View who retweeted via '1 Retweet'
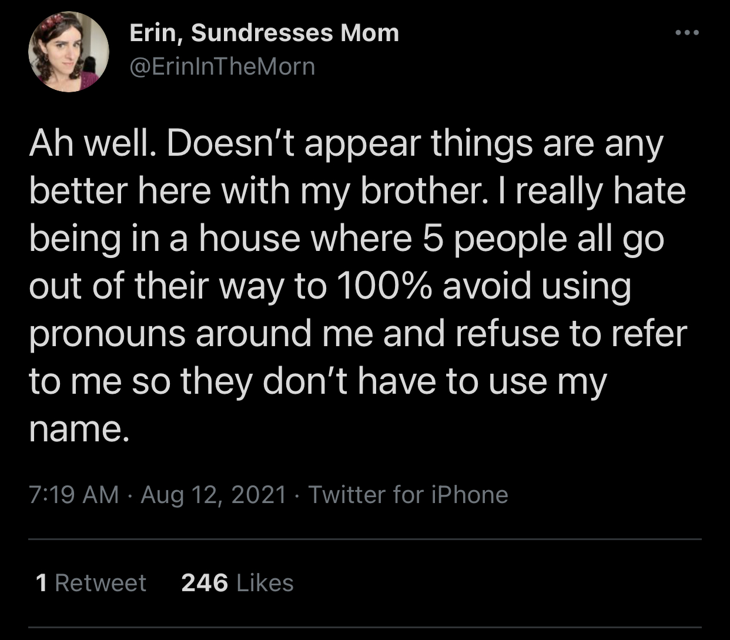This screenshot has height=640, width=730. (91, 582)
